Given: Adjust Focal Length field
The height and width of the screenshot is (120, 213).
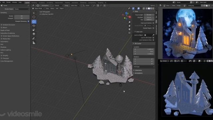Looking at the screenshot, I should pos(149,15).
